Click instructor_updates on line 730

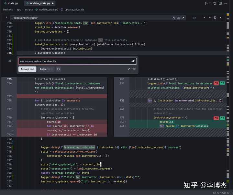click(48, 31)
